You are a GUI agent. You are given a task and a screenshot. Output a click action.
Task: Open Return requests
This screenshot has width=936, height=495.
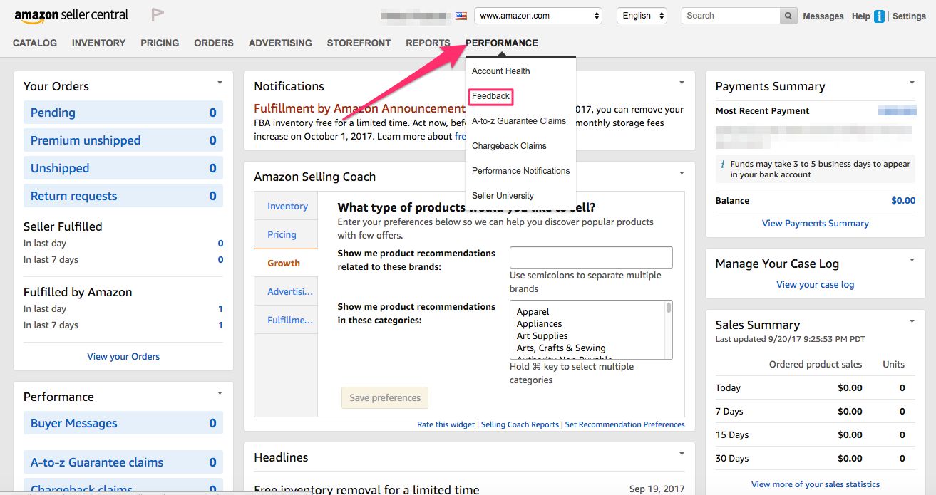(123, 196)
